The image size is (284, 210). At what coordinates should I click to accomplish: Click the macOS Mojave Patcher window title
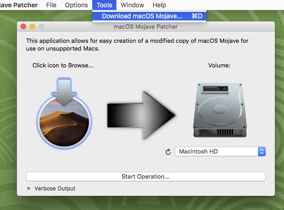146,27
